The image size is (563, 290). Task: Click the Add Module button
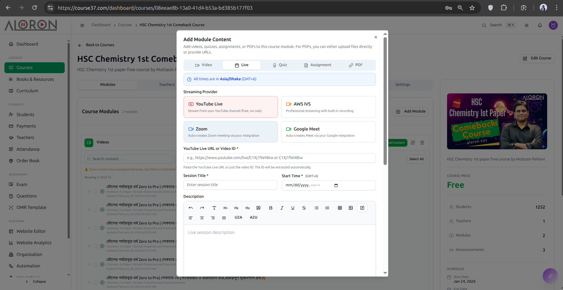(x=411, y=112)
